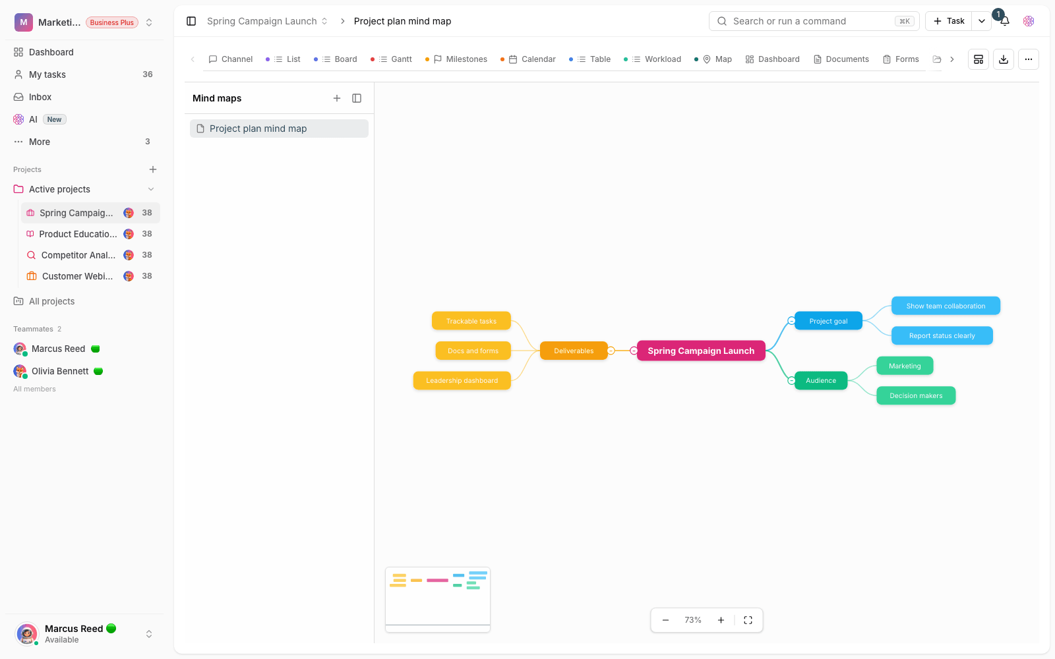Image resolution: width=1055 pixels, height=659 pixels.
Task: Collapse the Project goal branch
Action: point(791,321)
